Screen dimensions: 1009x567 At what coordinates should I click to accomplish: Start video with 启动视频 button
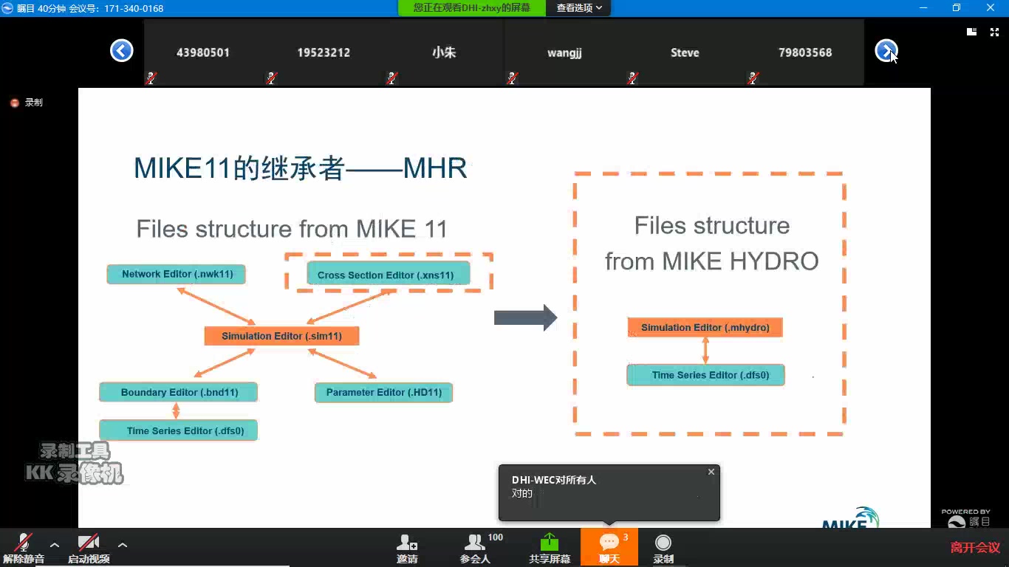coord(89,548)
